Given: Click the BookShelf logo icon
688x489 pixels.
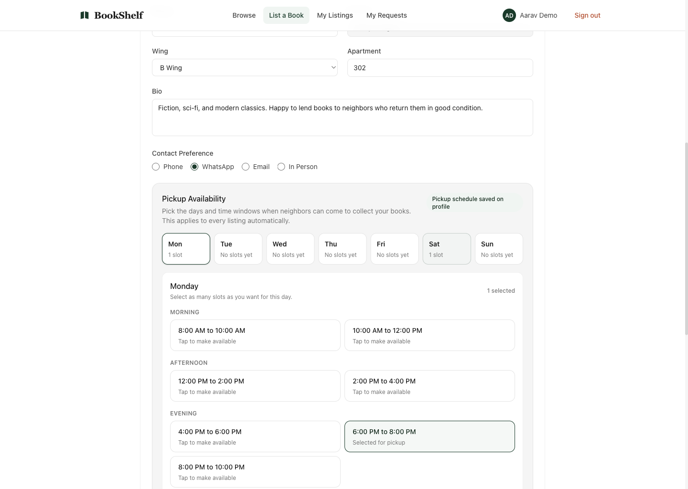Looking at the screenshot, I should [x=85, y=15].
